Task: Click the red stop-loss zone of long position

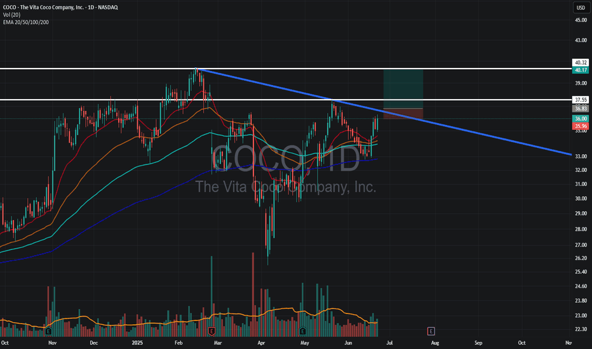Action: [403, 114]
